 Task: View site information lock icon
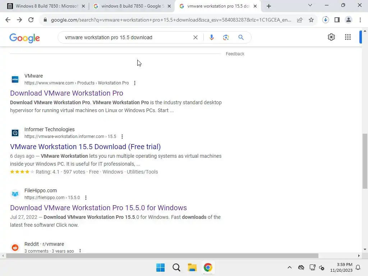point(45,20)
